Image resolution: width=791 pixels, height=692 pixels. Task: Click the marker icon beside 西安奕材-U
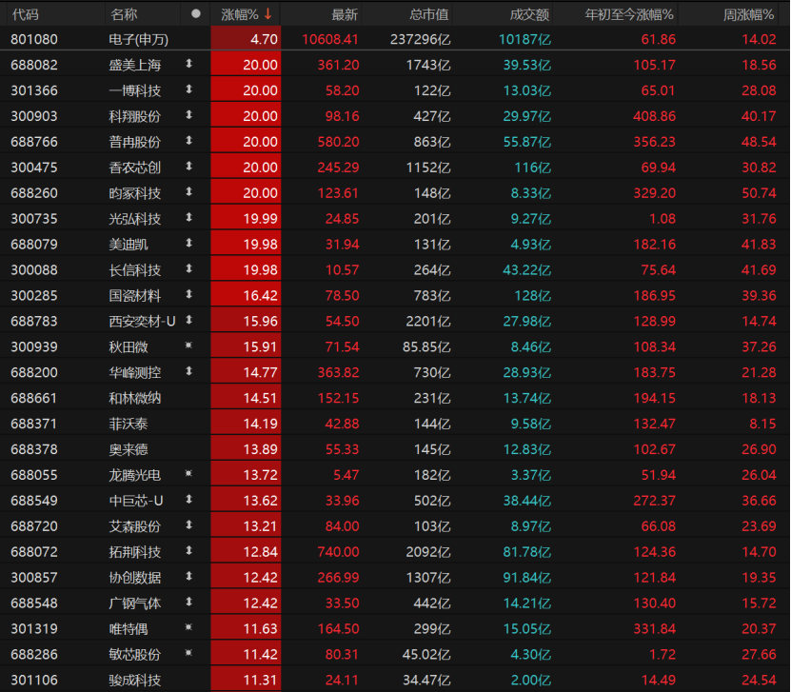pos(188,320)
